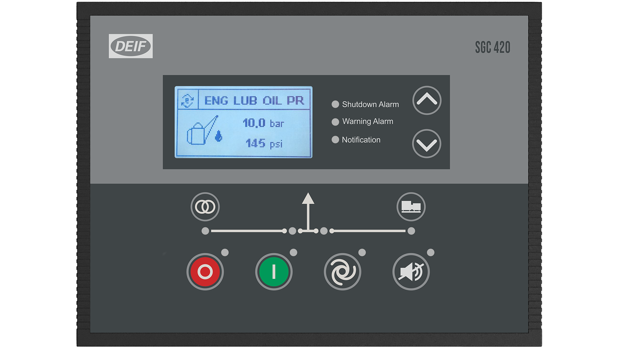Viewport: 617px width, 347px height.
Task: Click the rotating-arrows icon beside ENG LUB OIL PR
Action: (187, 100)
